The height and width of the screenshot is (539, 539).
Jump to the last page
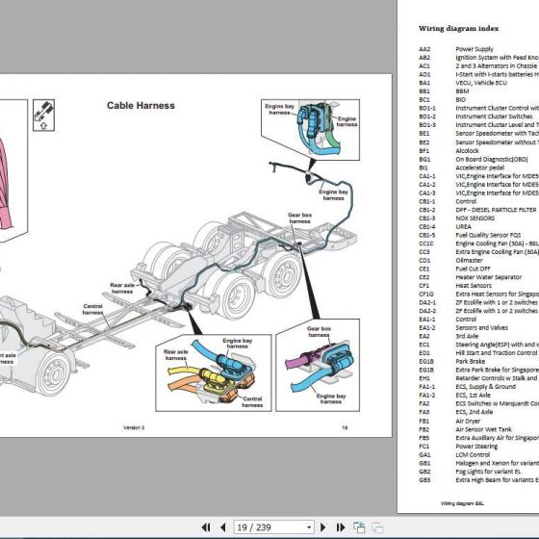click(x=341, y=527)
